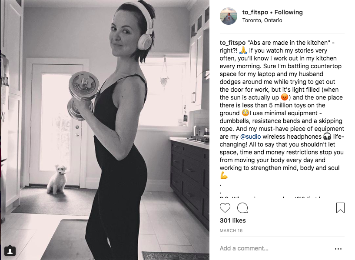Viewport: 355px width, 260px height.
Task: Click the to_fitspo username in header
Action: click(x=255, y=12)
